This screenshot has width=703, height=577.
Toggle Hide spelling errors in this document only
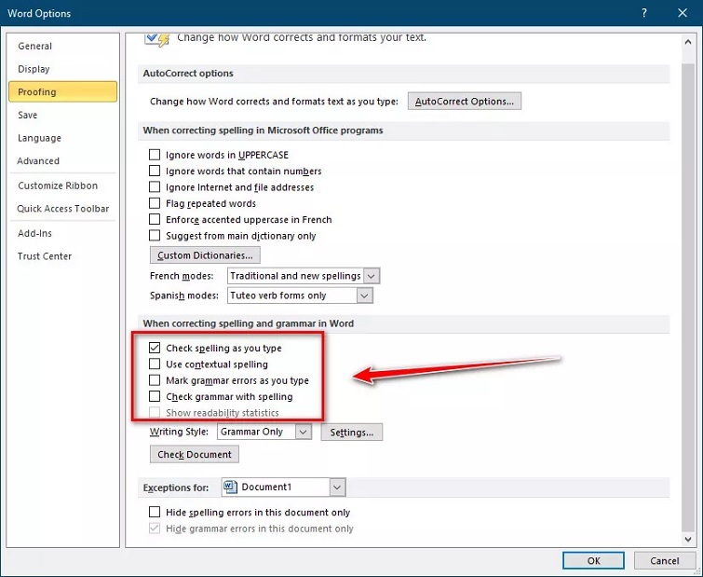click(155, 513)
